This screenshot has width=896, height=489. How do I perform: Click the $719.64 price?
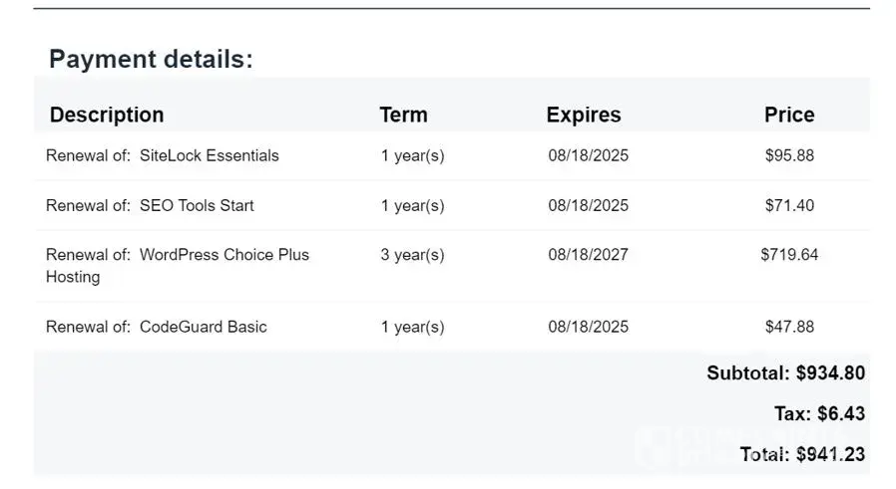789,255
